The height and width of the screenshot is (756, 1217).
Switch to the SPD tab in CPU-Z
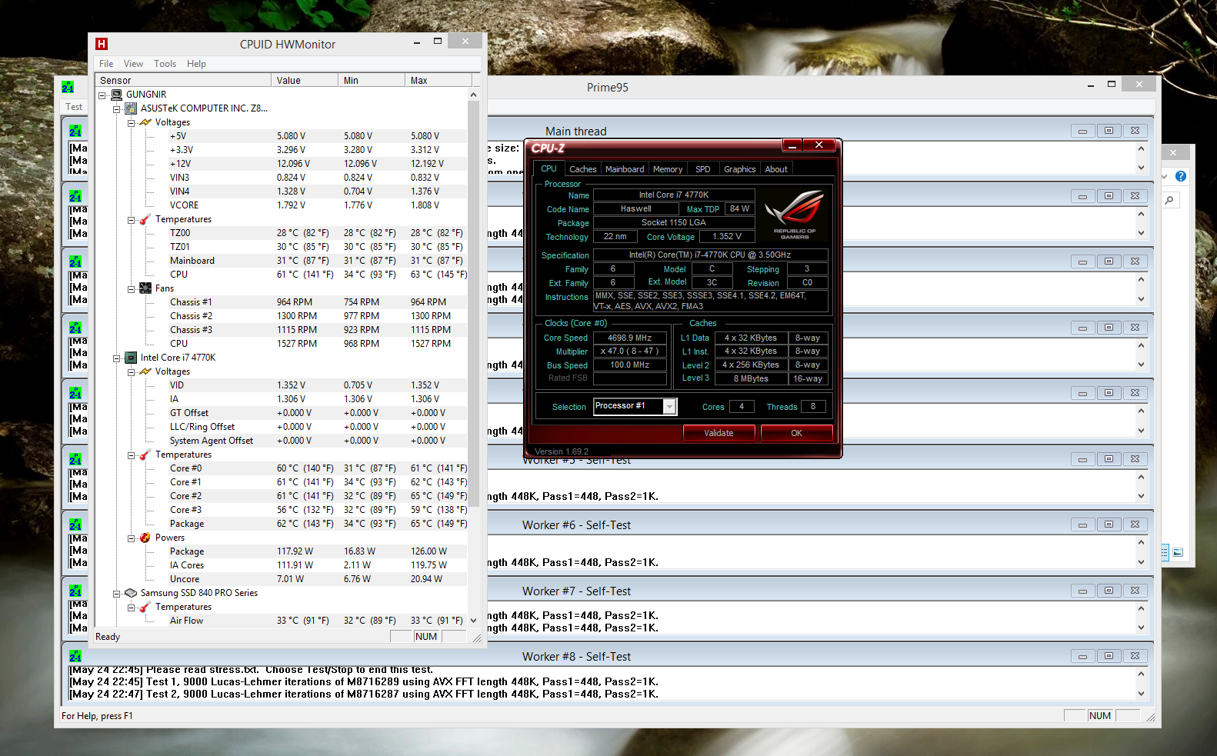703,169
